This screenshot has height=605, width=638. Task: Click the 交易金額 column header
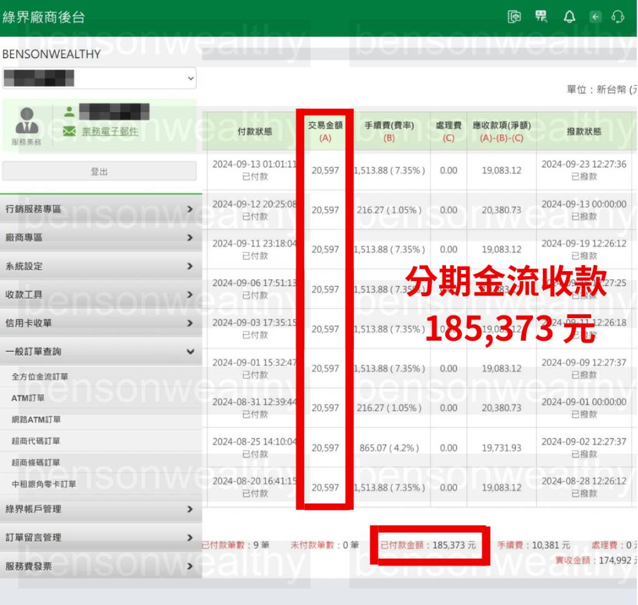[x=325, y=131]
